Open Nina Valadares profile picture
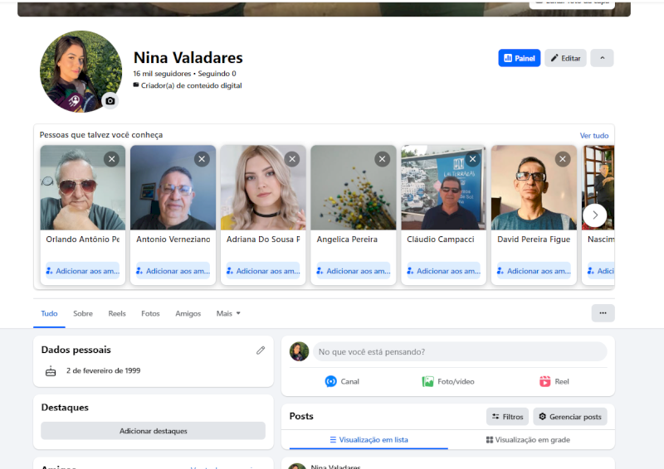This screenshot has height=469, width=664. point(81,71)
